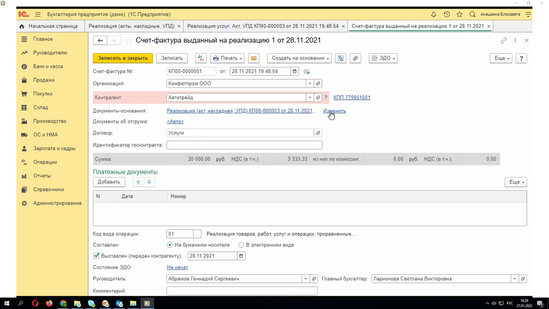Switch to Начальная страница tab
Screen dimensions: 549x309
click(50, 26)
